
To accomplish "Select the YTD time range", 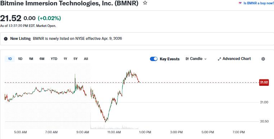I will (x=54, y=59).
